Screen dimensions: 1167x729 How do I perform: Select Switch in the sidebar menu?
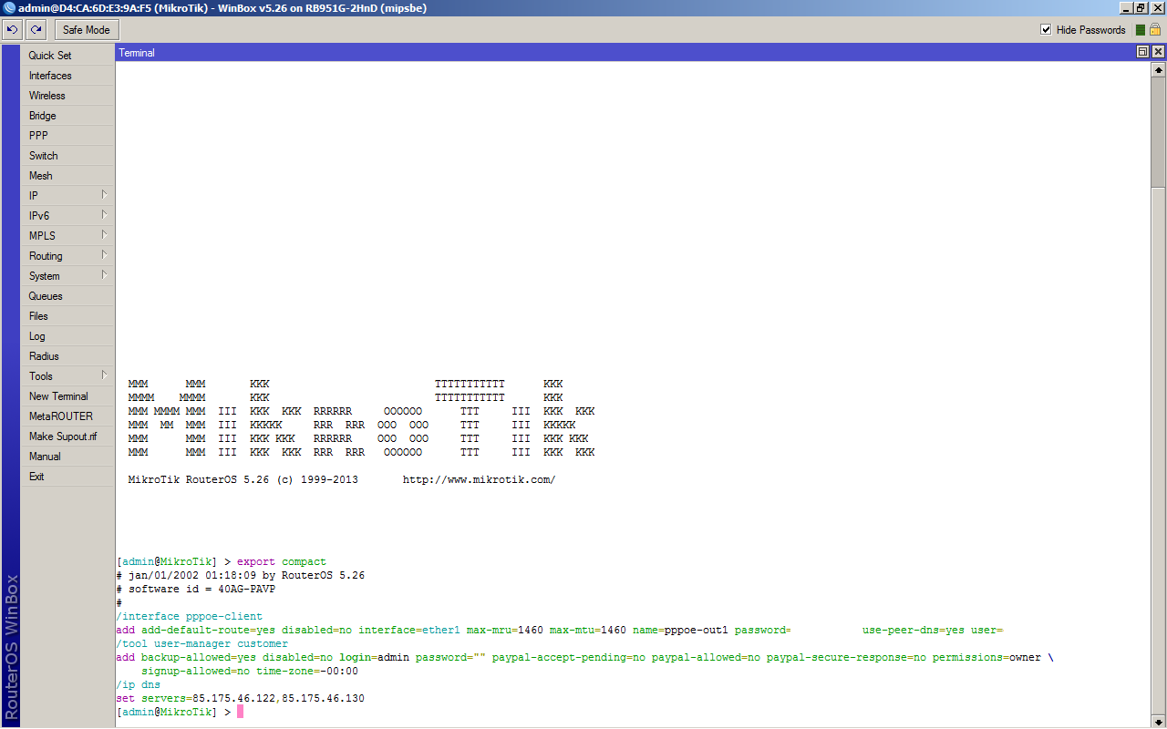[x=67, y=156]
